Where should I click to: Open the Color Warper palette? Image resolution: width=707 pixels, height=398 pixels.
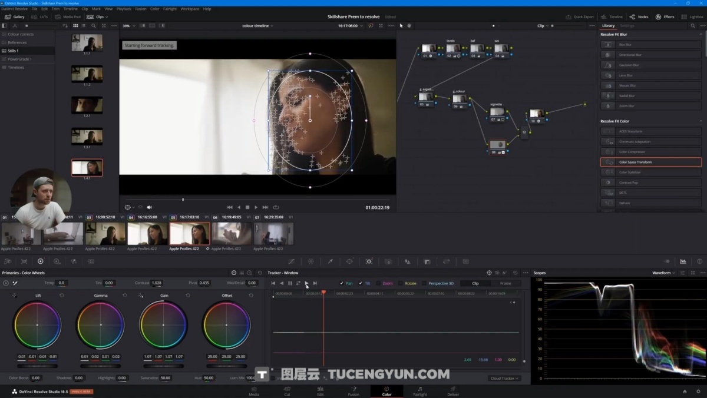coord(311,261)
